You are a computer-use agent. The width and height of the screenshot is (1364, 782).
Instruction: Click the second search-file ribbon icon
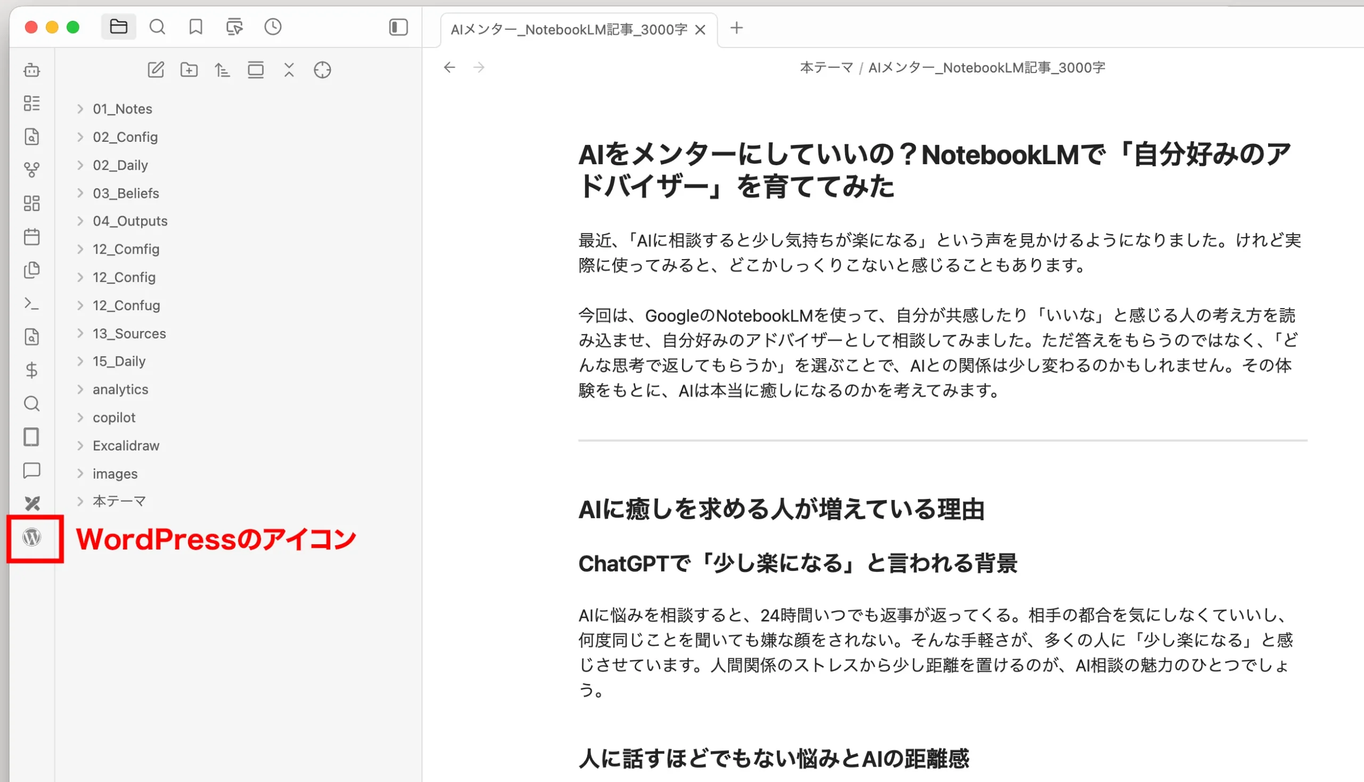click(32, 337)
